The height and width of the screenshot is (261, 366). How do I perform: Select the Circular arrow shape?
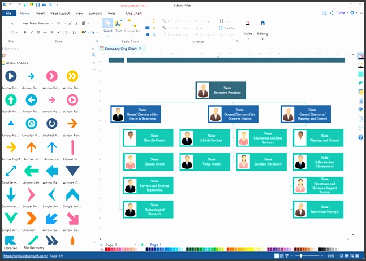tap(31, 124)
